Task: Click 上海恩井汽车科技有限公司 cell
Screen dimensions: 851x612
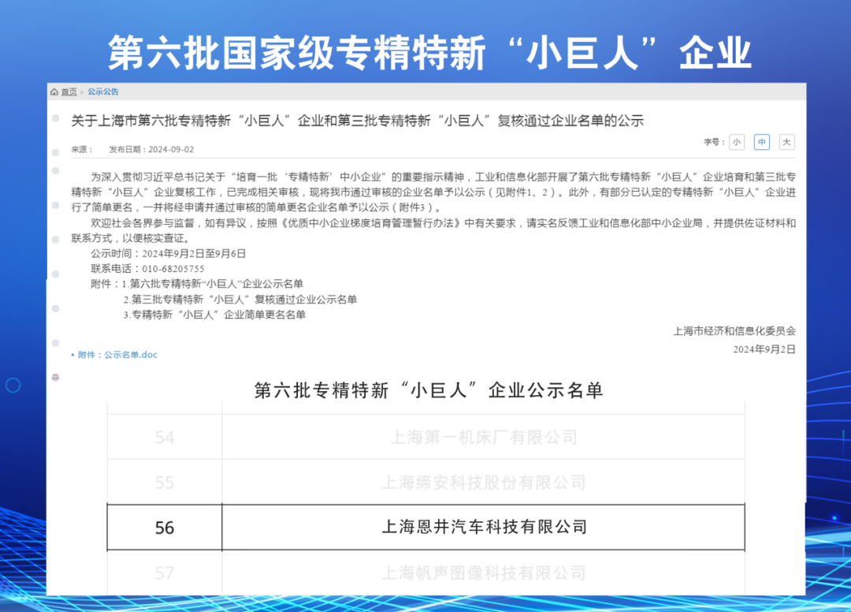Action: click(484, 528)
